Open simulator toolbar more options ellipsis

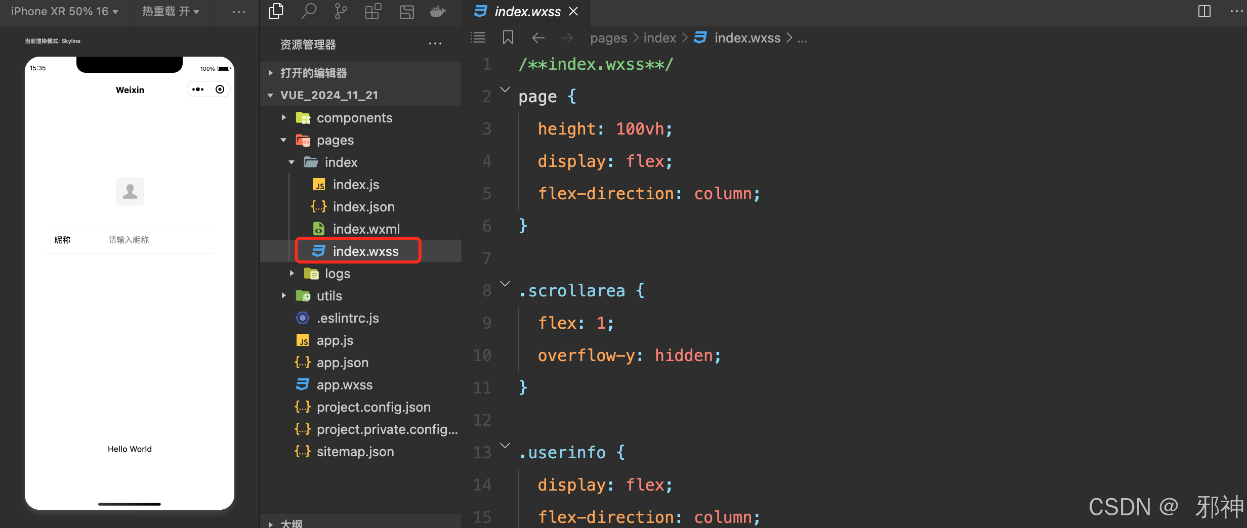pyautogui.click(x=238, y=11)
